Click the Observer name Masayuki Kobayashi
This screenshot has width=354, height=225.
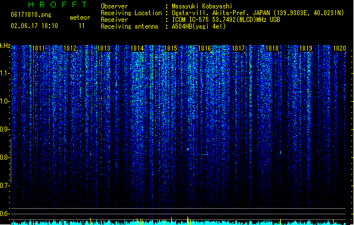[x=202, y=6]
